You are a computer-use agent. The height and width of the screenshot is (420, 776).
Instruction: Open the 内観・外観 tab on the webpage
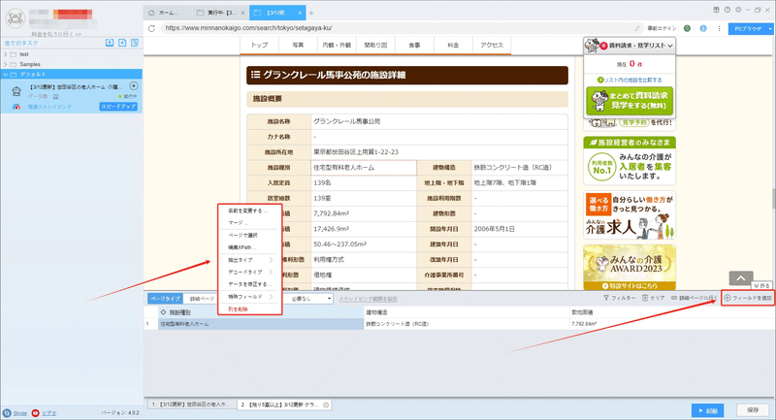337,45
